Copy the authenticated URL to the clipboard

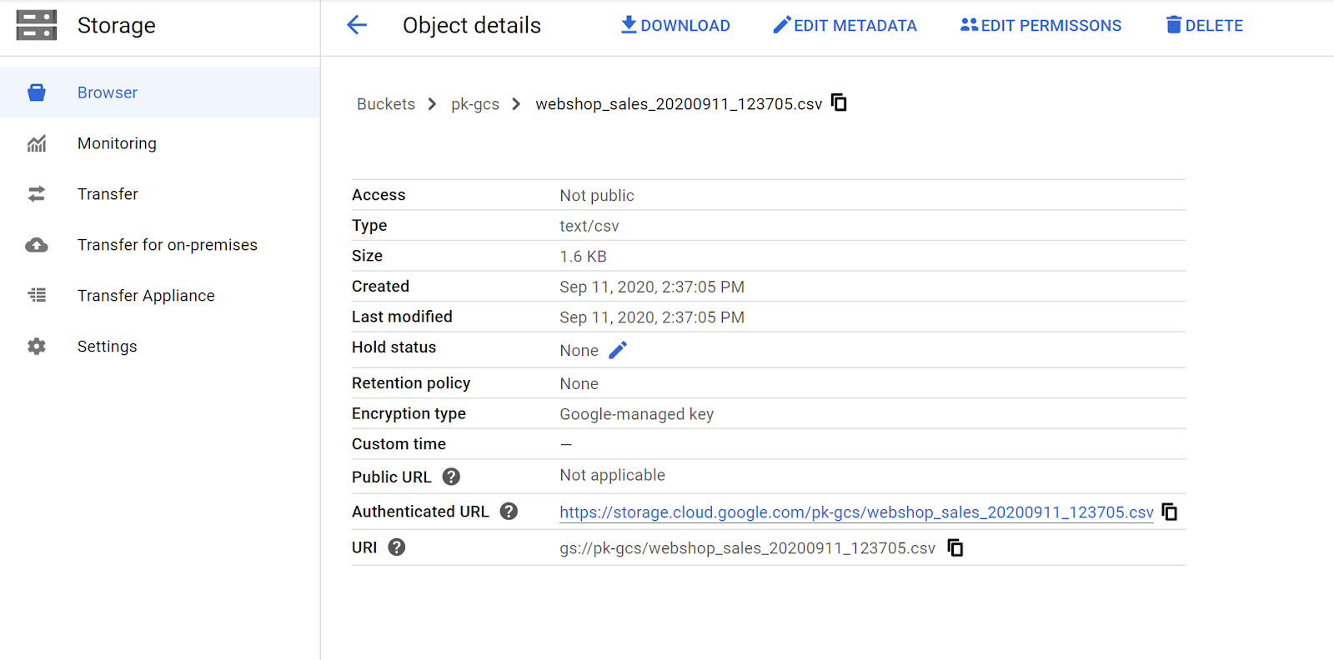(1170, 512)
